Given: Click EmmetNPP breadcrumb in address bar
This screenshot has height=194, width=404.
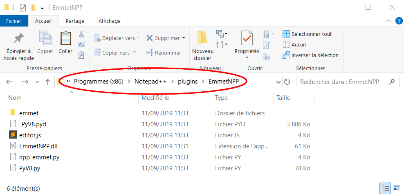Looking at the screenshot, I should (x=224, y=82).
